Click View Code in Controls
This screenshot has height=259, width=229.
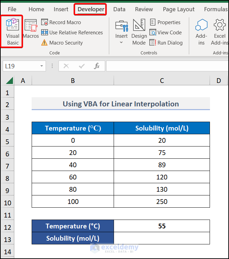tap(166, 33)
